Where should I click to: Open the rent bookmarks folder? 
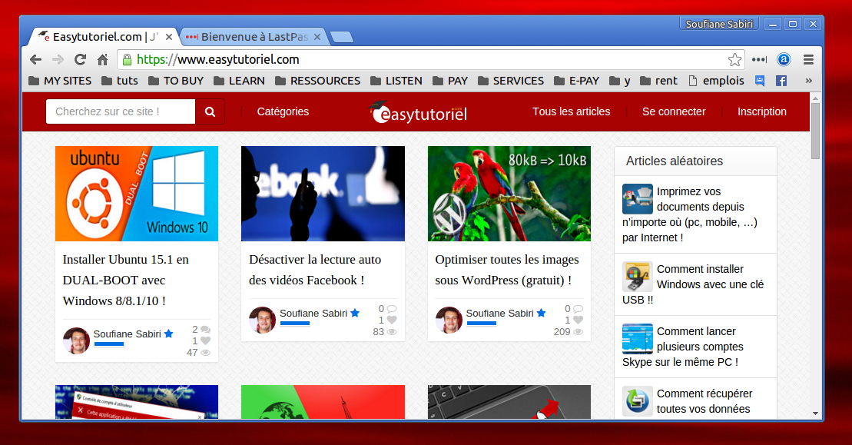pyautogui.click(x=658, y=81)
